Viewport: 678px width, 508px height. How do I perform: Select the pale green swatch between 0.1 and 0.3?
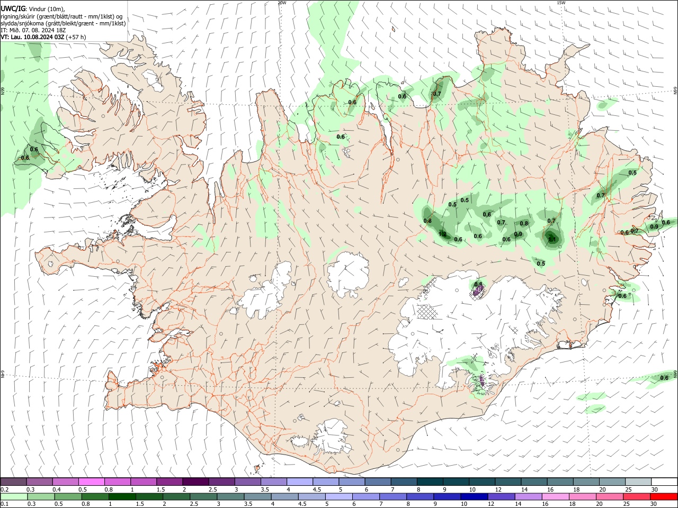14,496
